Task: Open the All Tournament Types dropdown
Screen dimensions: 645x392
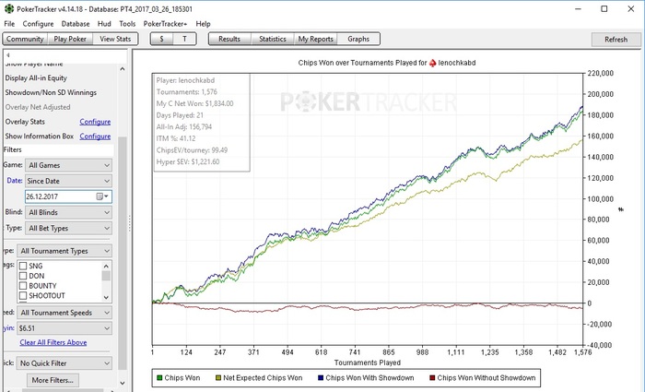Action: tap(64, 251)
